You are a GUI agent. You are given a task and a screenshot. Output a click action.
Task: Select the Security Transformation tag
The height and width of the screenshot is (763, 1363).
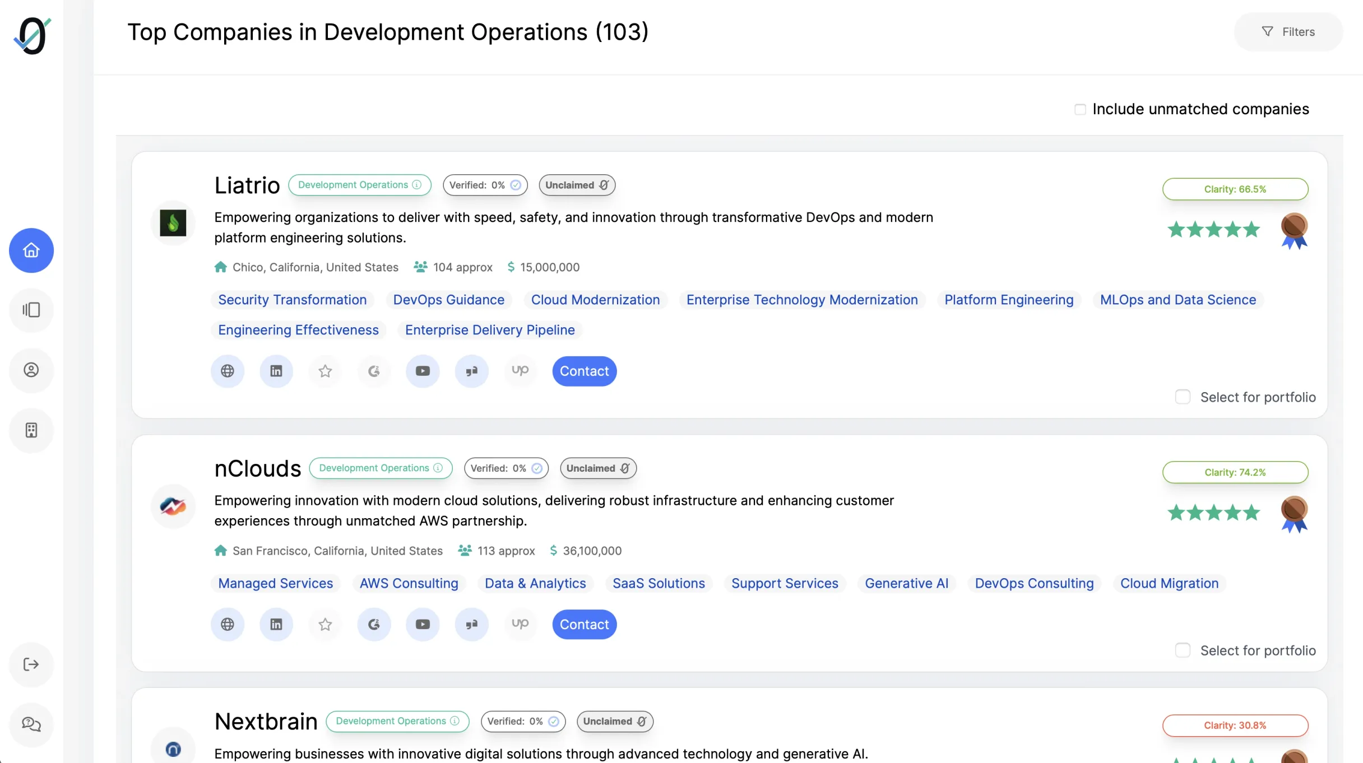(x=292, y=300)
